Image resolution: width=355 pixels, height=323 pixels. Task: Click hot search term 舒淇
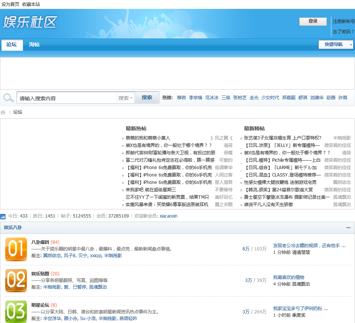click(x=303, y=98)
